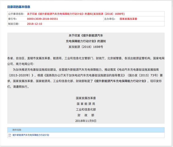Click the centered document number 发改能源〔2018〕1698号
The image size is (173, 147).
(x=86, y=47)
